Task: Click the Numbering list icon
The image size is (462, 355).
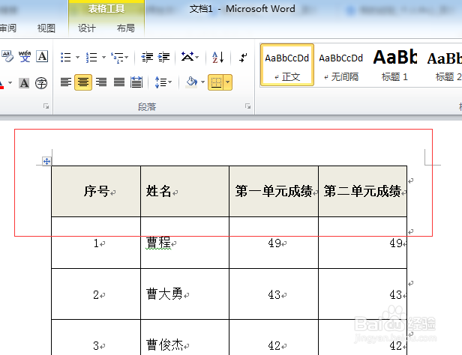Action: coord(91,57)
